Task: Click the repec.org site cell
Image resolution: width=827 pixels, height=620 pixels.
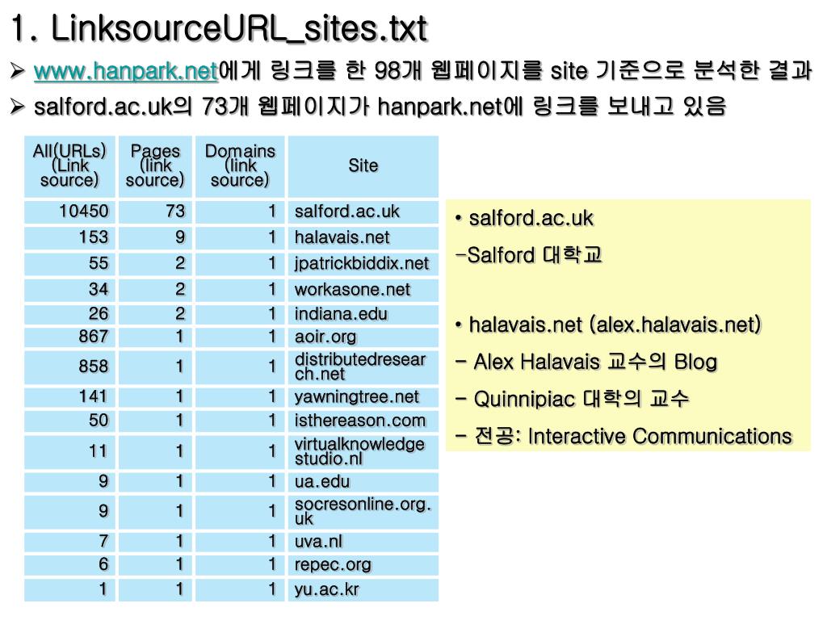Action: pyautogui.click(x=363, y=565)
